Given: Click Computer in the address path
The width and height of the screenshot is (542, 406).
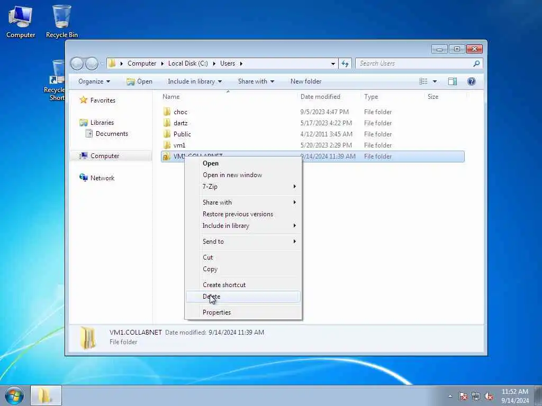Looking at the screenshot, I should [142, 63].
